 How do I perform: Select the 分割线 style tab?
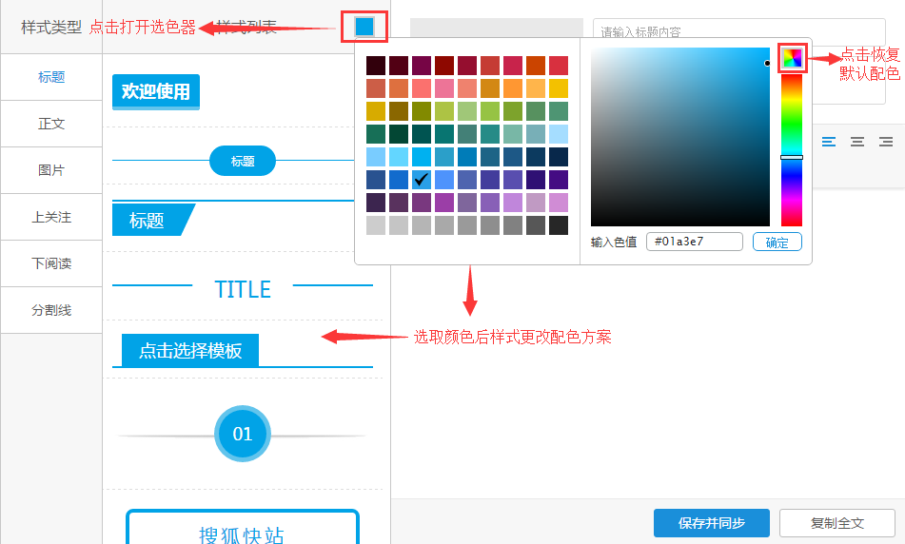coord(51,310)
